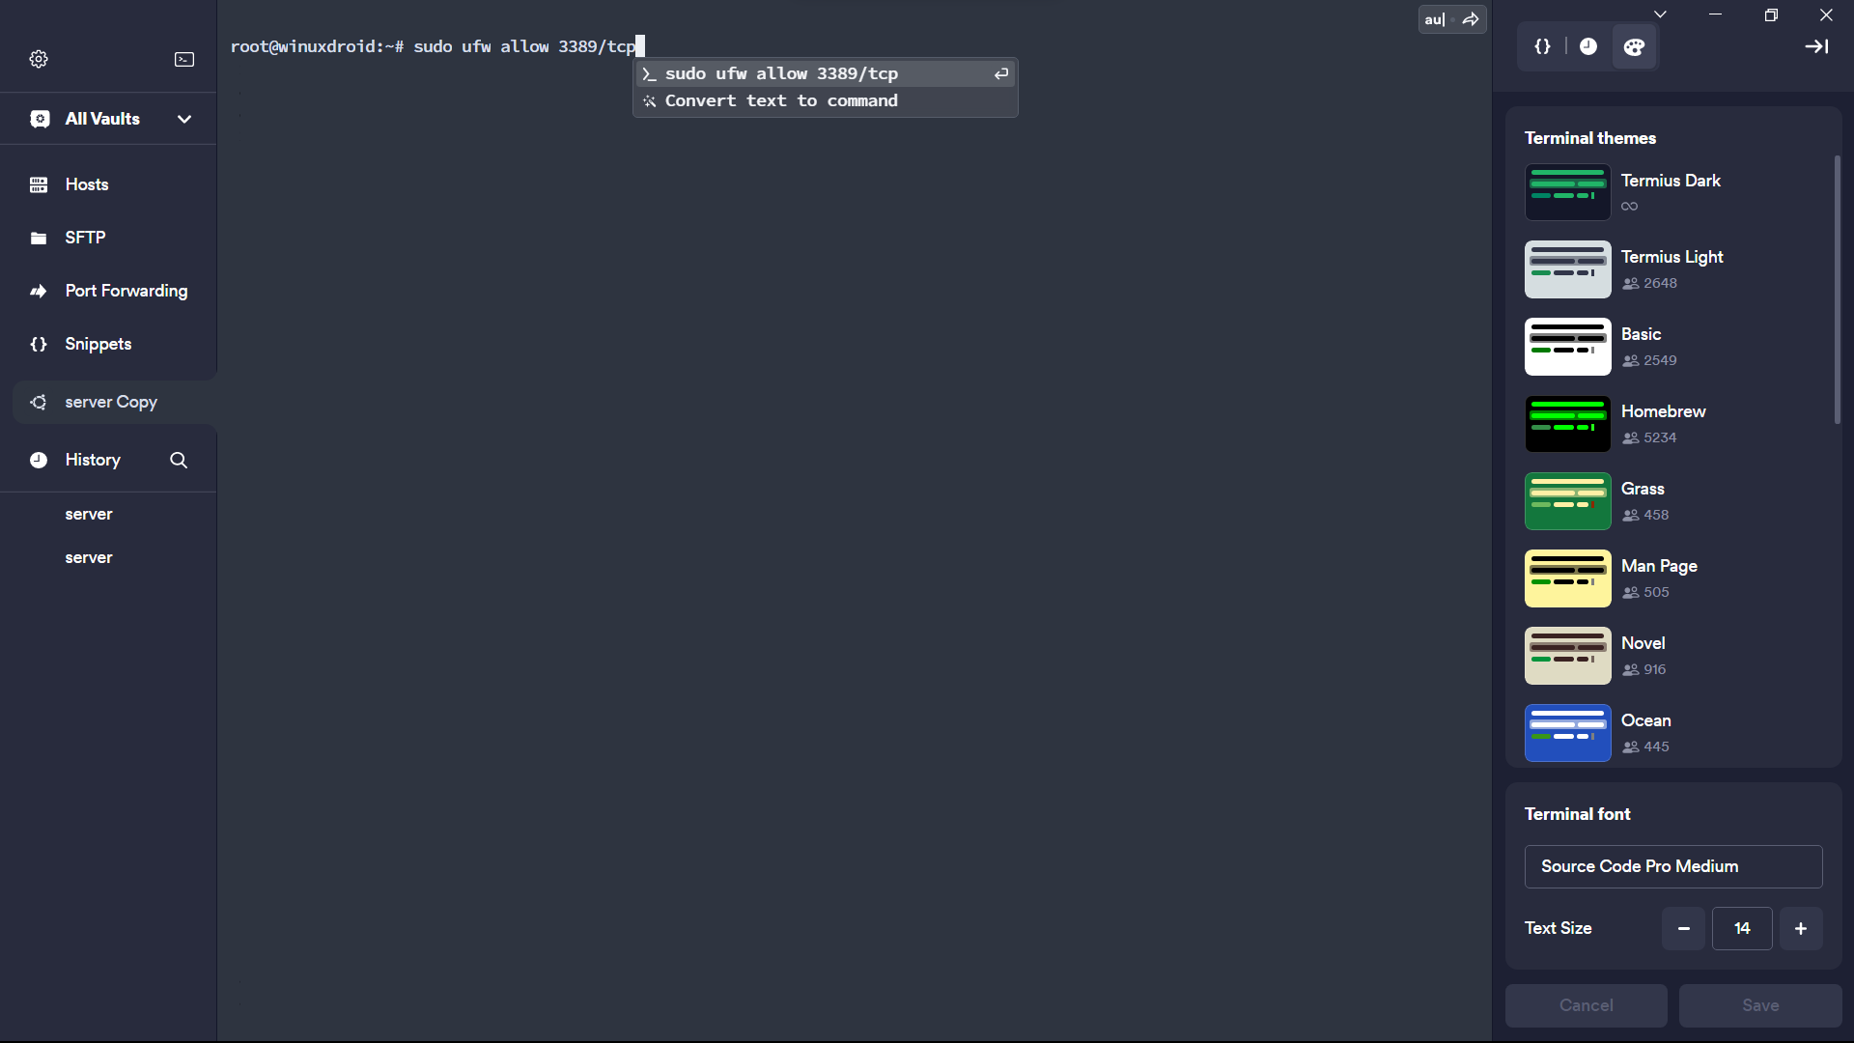This screenshot has width=1854, height=1043.
Task: Select the SFTP sidebar icon
Action: pos(39,237)
